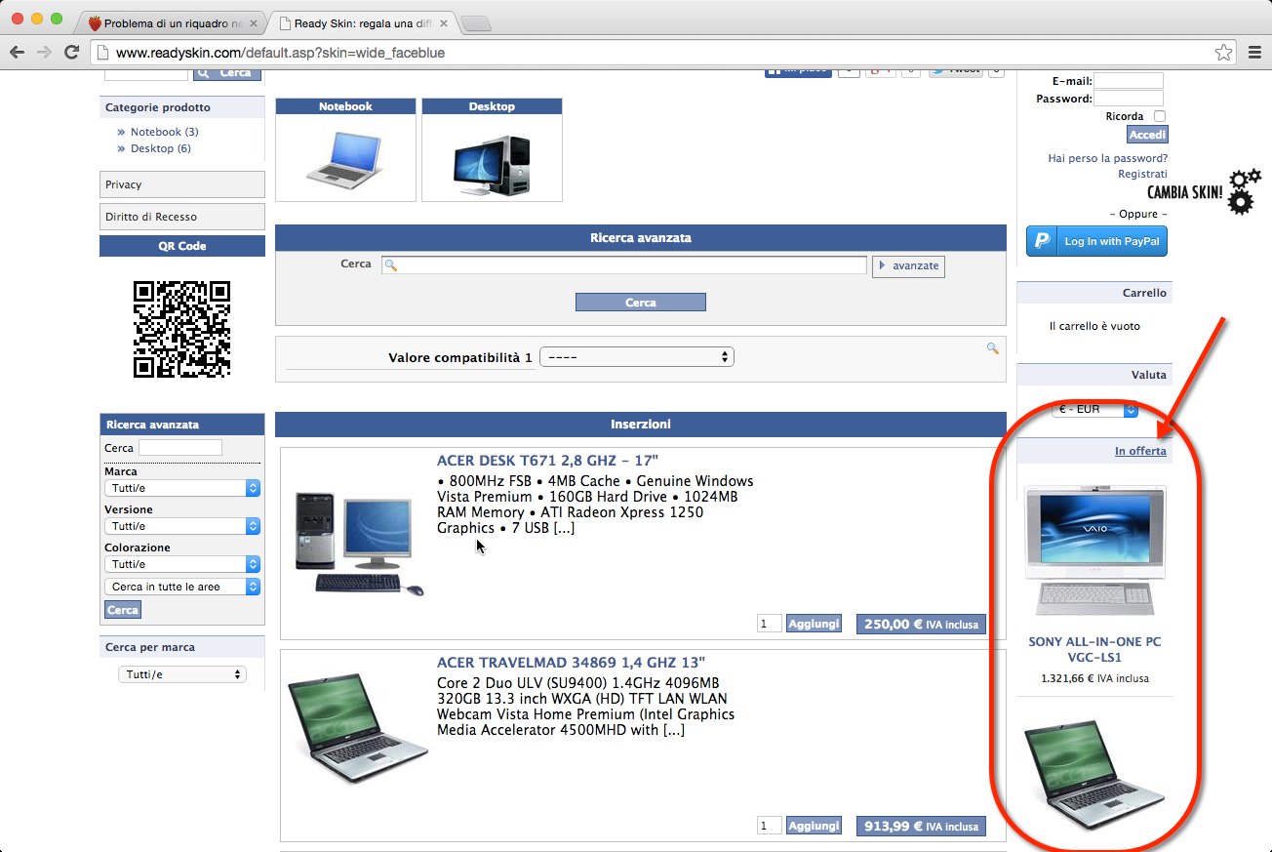Focus the Cerca field in left sidebar panel
1272x852 pixels.
(180, 448)
